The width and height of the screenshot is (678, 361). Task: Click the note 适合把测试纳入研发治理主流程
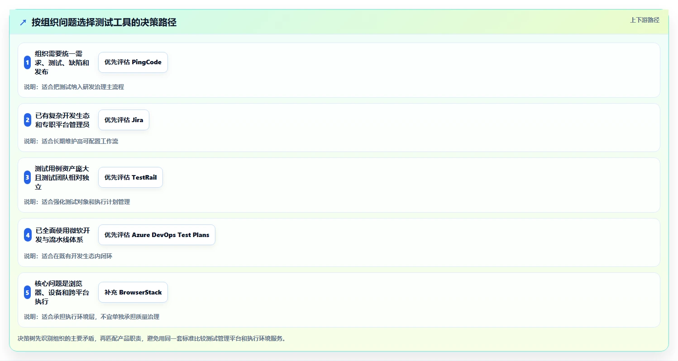click(x=83, y=87)
